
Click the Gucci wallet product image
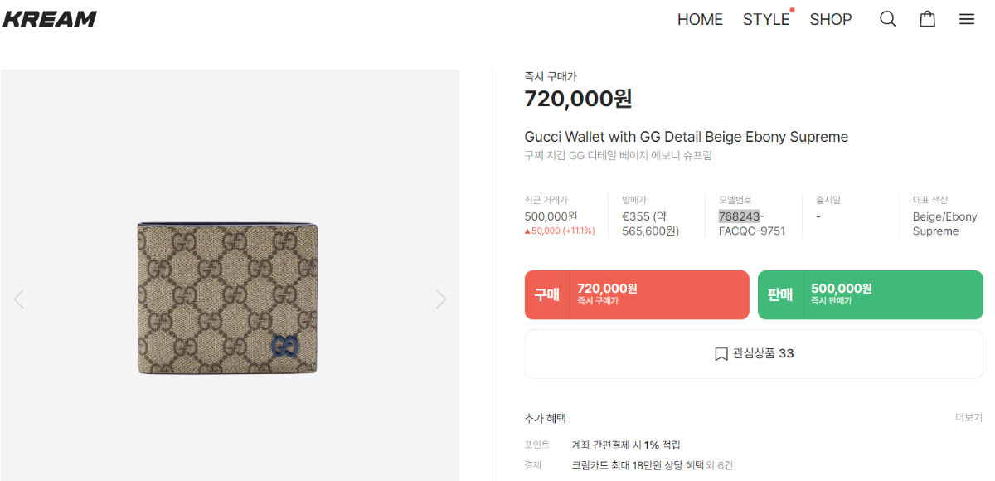point(227,299)
